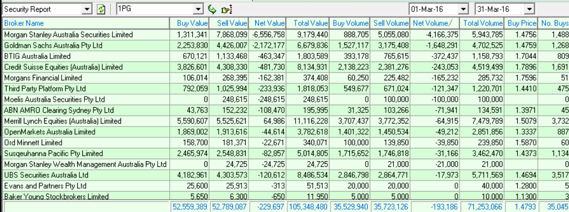The height and width of the screenshot is (212, 569).
Task: Open the 01-Mar-16 start date dropdown
Action: (x=463, y=9)
